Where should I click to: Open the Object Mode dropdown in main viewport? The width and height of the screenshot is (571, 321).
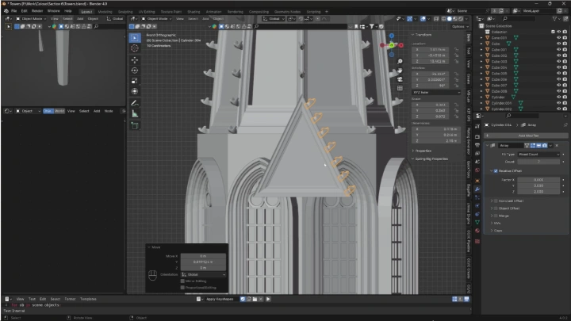pos(156,18)
